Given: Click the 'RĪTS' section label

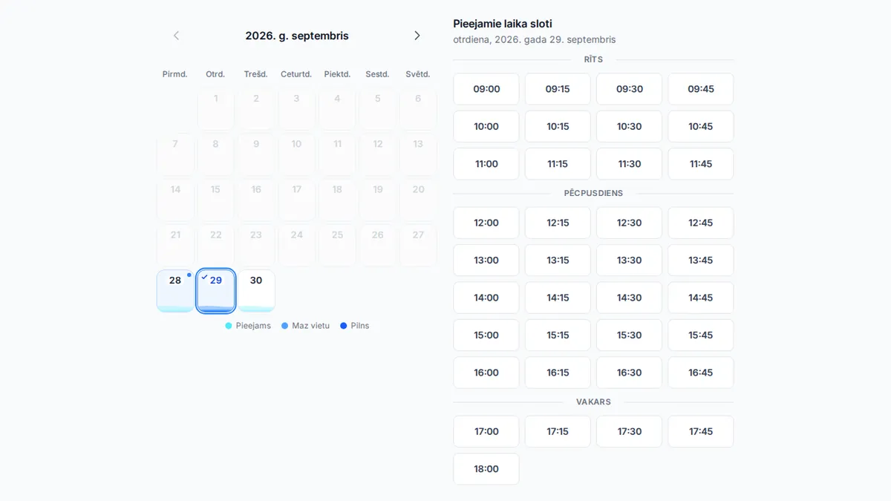Looking at the screenshot, I should [x=593, y=59].
